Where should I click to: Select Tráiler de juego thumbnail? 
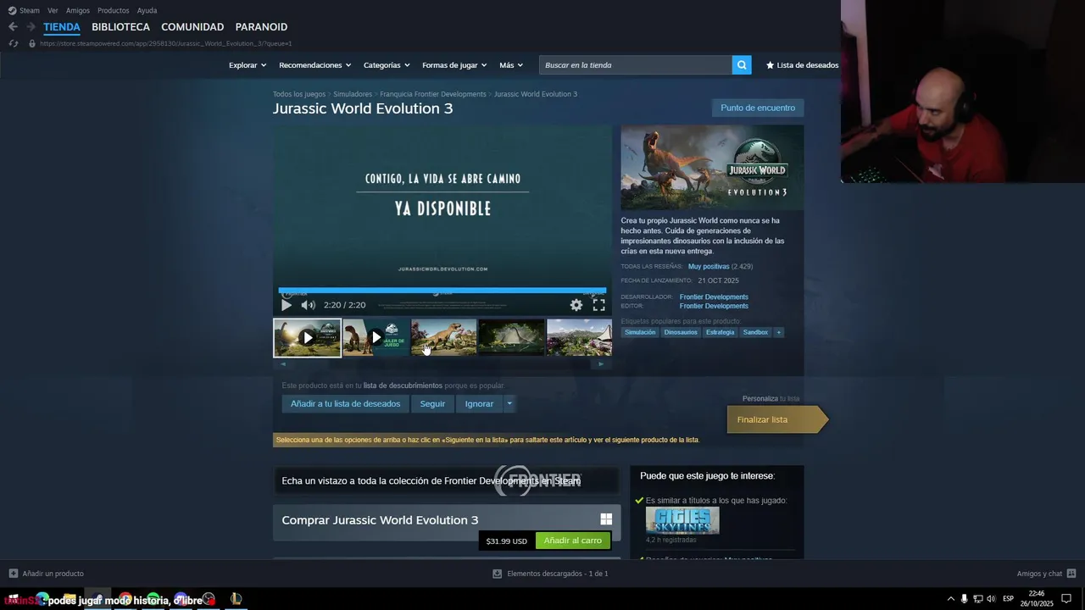point(376,338)
